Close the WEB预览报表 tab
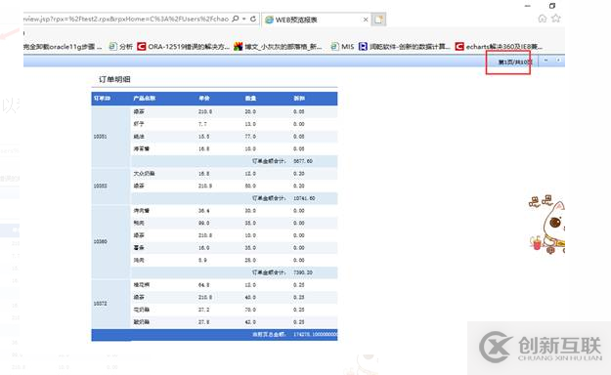611x375 pixels. (366, 20)
